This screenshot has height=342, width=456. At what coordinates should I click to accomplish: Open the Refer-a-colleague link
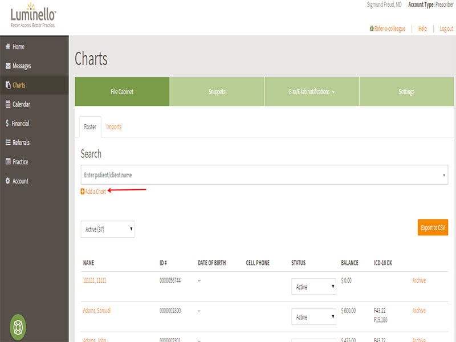click(x=390, y=28)
